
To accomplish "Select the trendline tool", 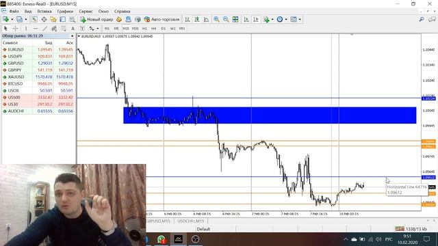I will (x=44, y=29).
